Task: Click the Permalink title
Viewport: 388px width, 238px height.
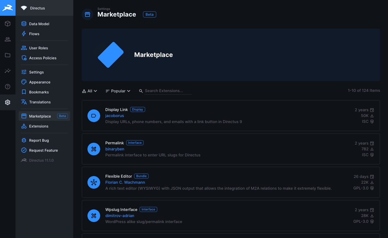Action: click(115, 143)
